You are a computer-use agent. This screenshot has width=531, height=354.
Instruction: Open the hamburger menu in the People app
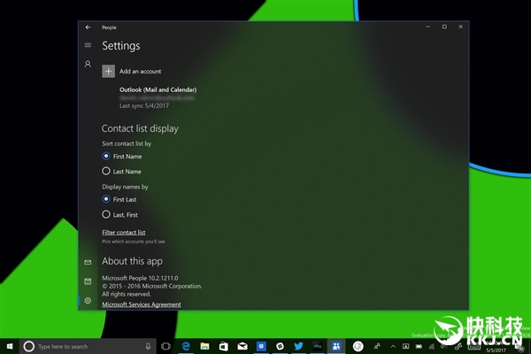[88, 45]
